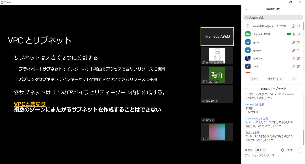Maximize the Zoom window

pyautogui.click(x=291, y=2)
